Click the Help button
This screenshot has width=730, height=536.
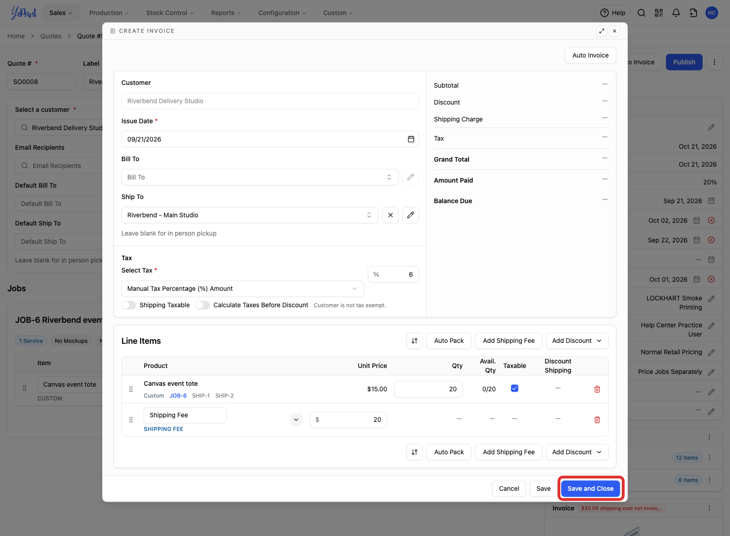click(613, 13)
